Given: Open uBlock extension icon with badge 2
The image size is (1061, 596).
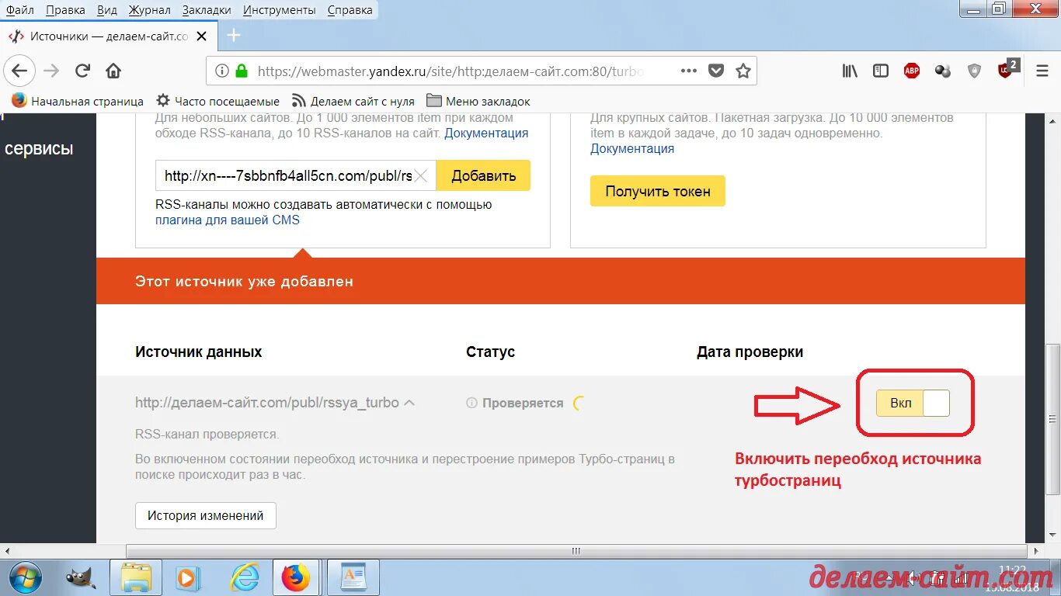Looking at the screenshot, I should pos(1007,69).
